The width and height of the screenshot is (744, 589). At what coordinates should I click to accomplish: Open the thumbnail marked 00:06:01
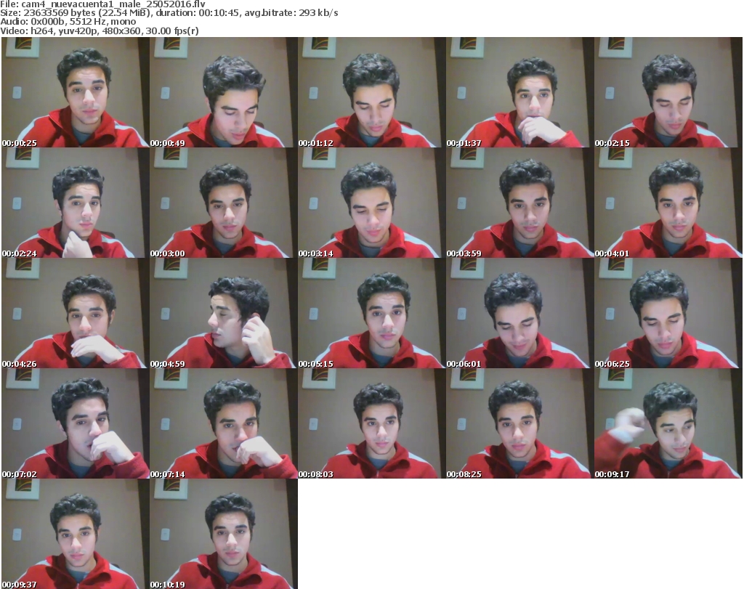pos(519,313)
